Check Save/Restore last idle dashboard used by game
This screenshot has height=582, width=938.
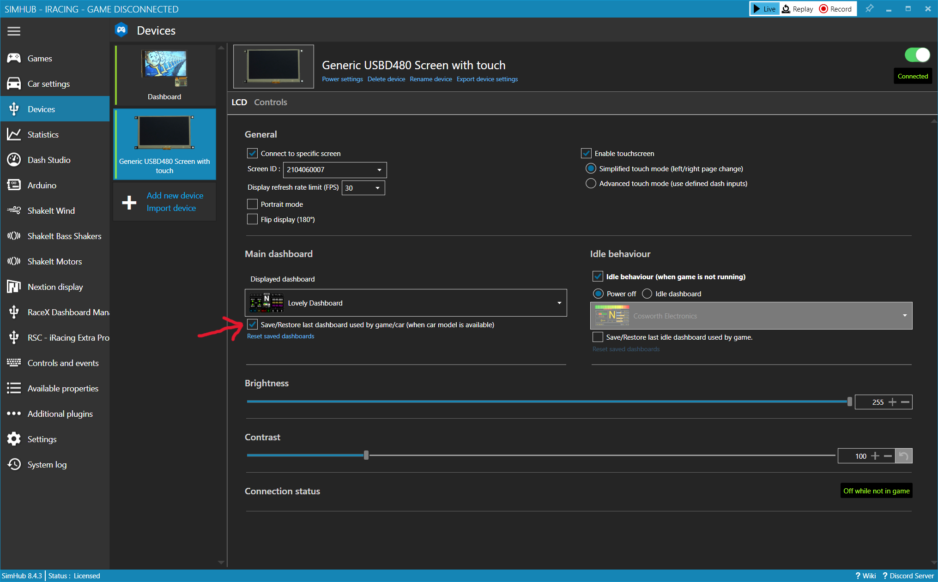pos(598,337)
